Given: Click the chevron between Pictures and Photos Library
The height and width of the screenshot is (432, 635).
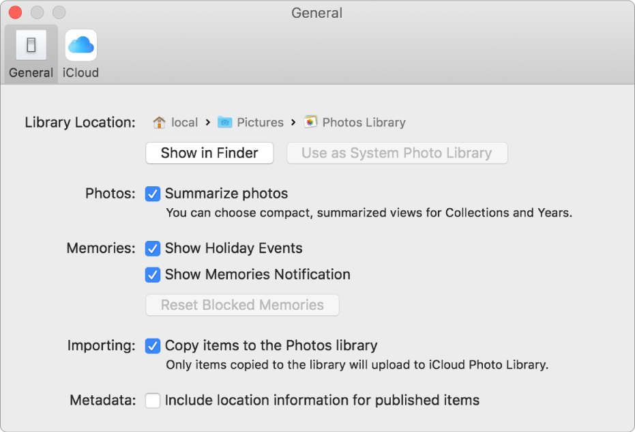Looking at the screenshot, I should (293, 122).
